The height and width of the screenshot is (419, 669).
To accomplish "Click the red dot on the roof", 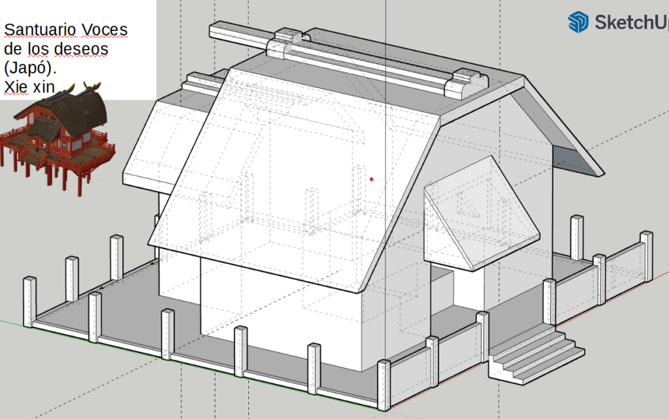I will coord(371,178).
